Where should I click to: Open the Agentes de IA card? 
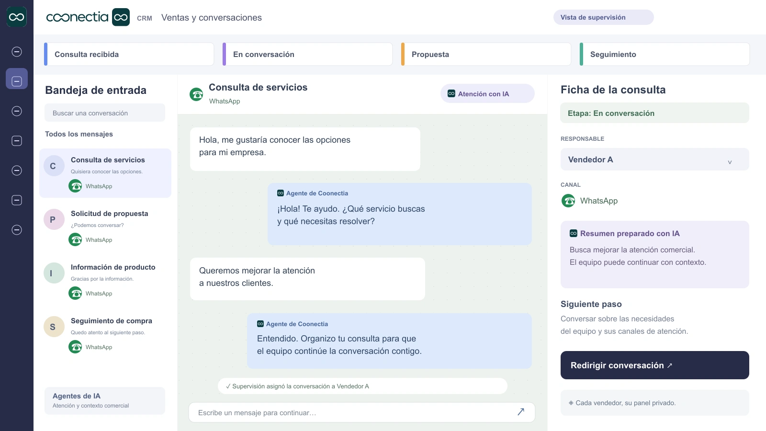(105, 400)
